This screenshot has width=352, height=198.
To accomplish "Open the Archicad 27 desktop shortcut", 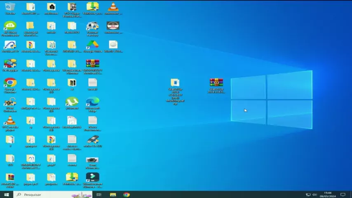I will coord(10,45).
